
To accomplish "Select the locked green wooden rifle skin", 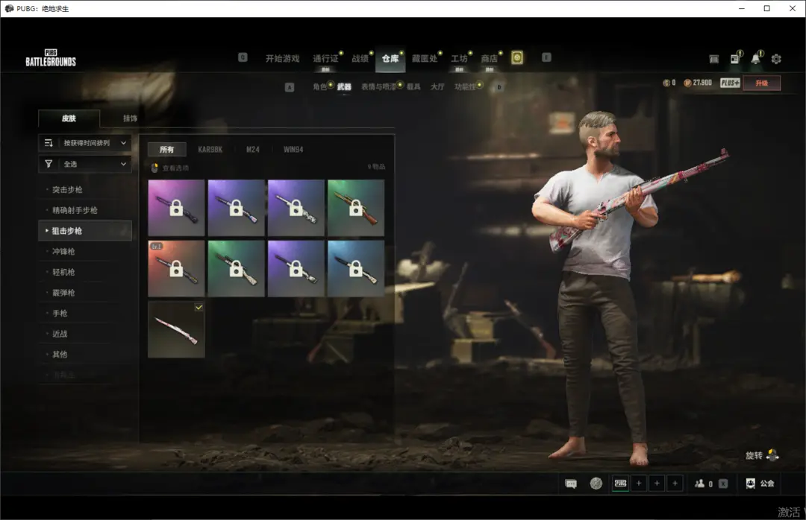I will point(356,208).
